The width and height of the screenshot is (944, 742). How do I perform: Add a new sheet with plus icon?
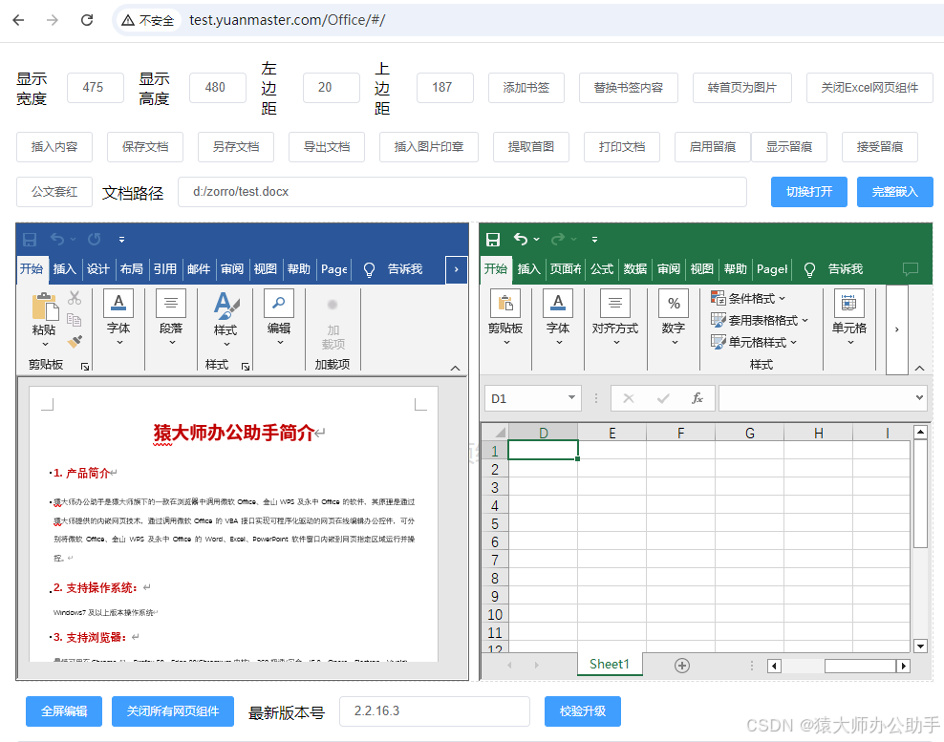[682, 665]
